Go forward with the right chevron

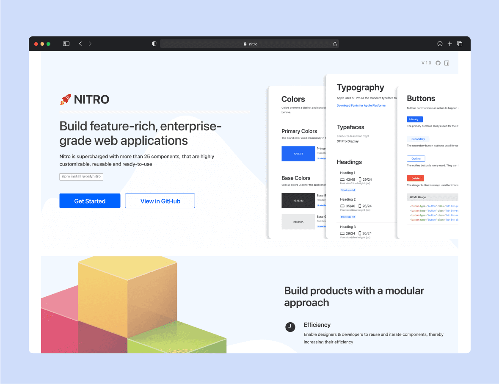(x=90, y=44)
